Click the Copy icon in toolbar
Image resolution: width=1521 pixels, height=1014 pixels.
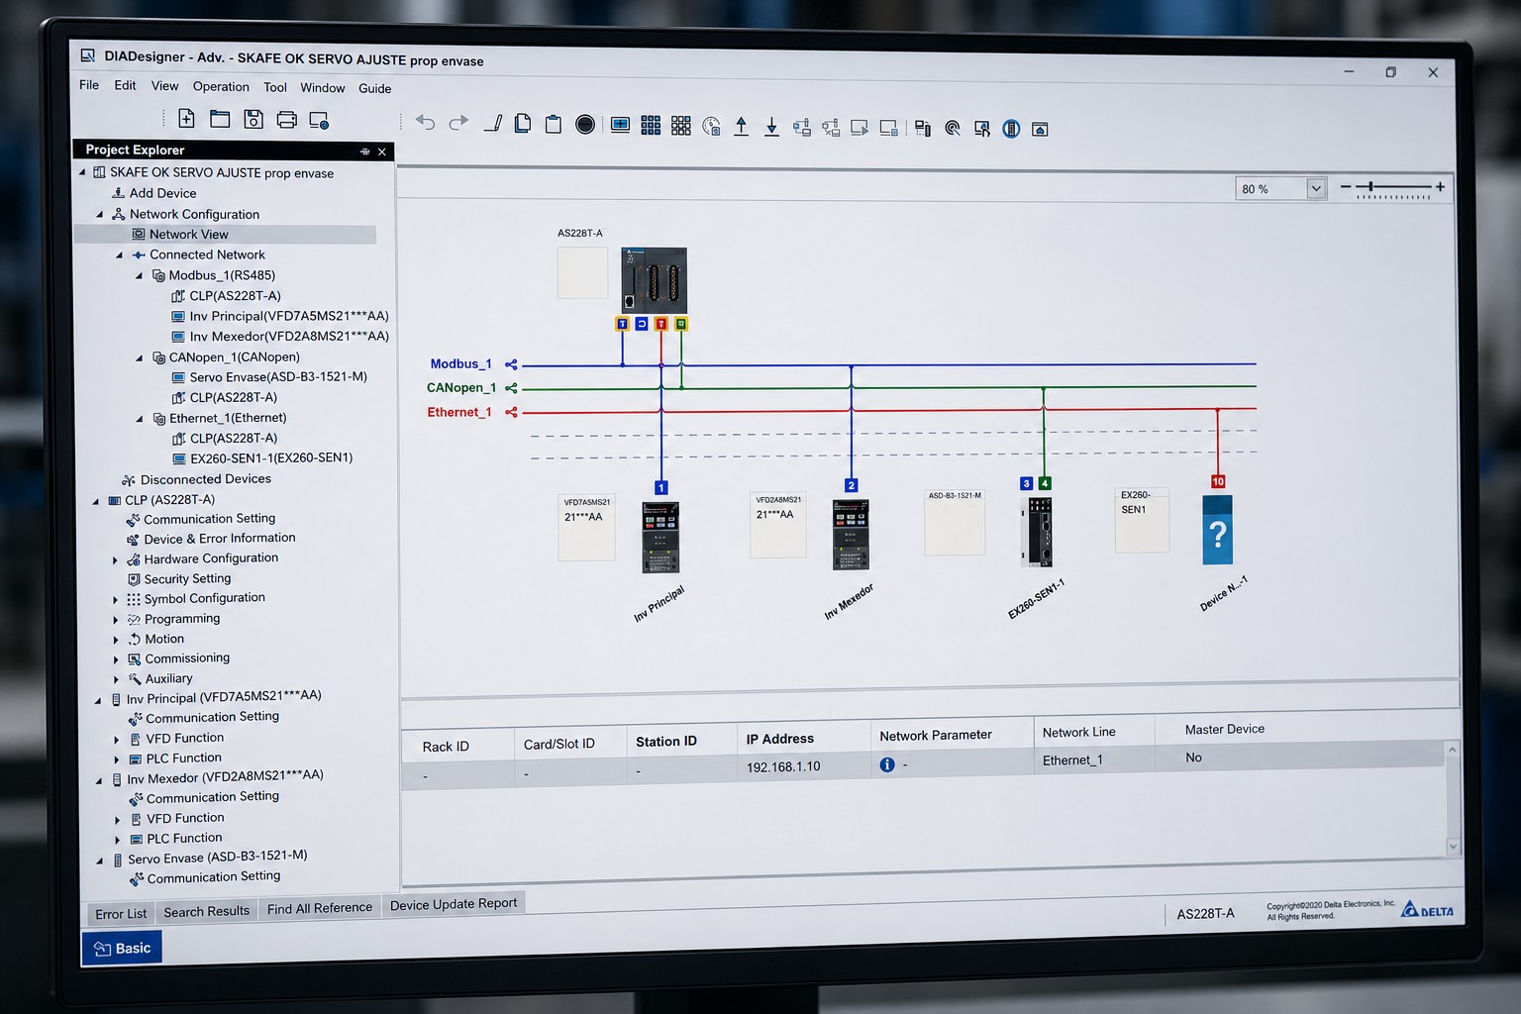[x=523, y=124]
